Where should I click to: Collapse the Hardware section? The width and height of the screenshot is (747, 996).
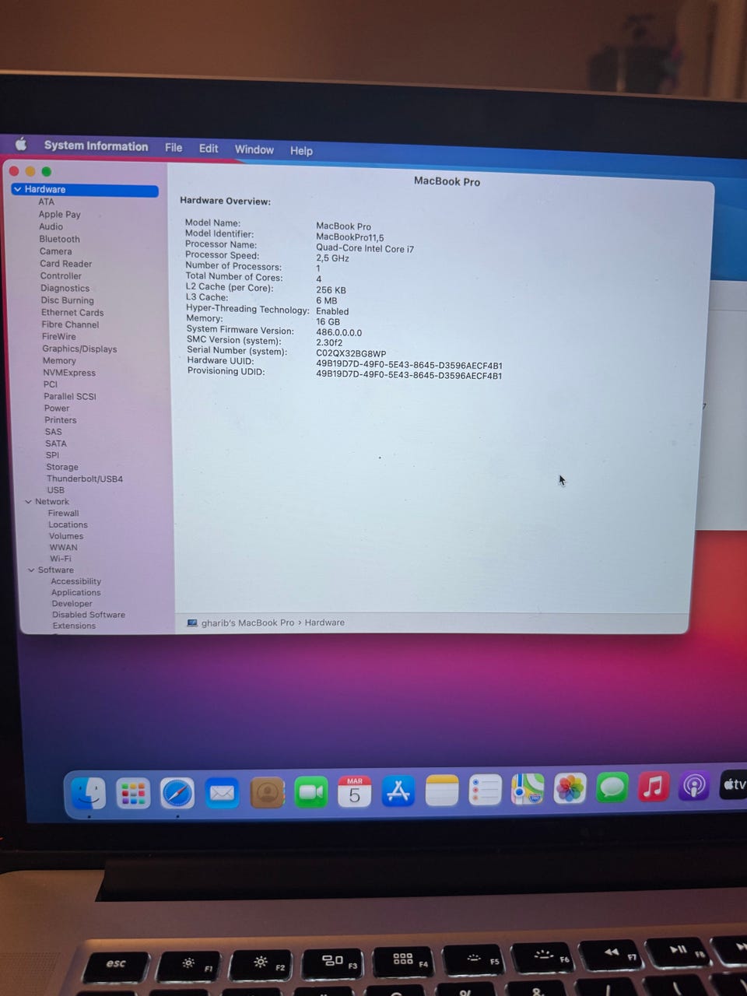(17, 189)
